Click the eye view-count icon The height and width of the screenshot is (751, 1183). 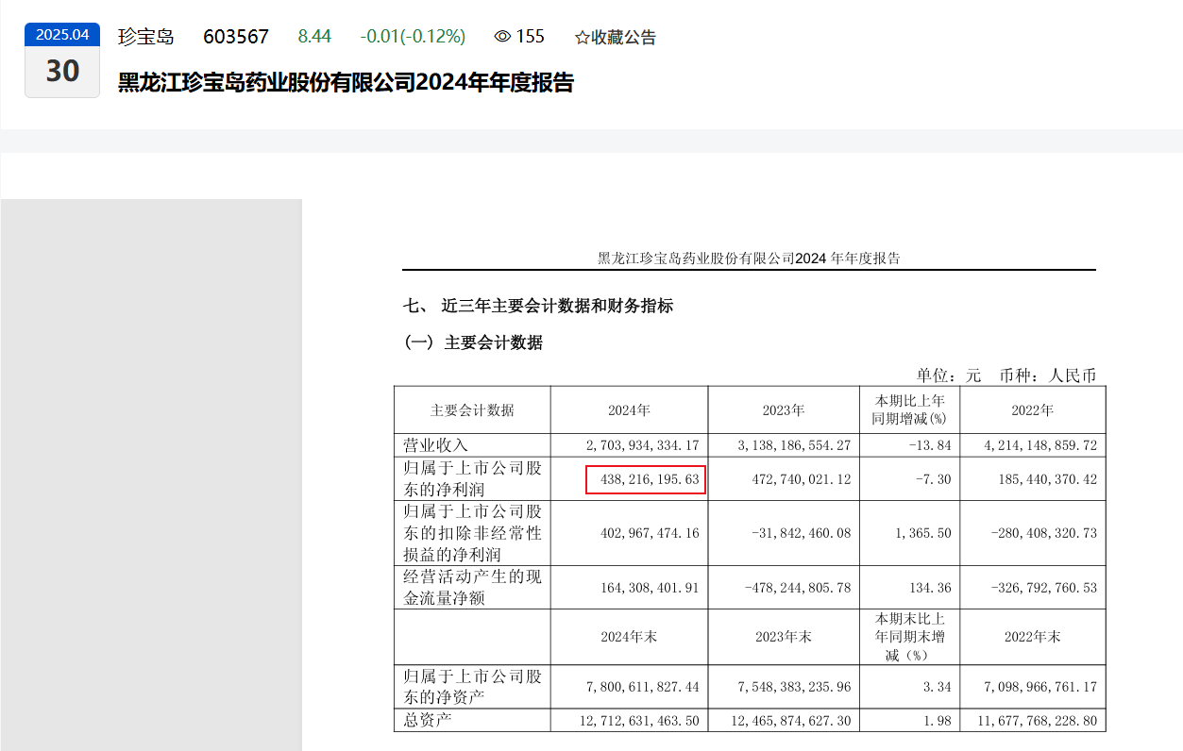[x=502, y=37]
